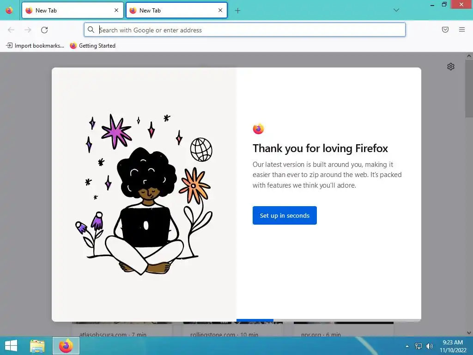
Task: Reload the current page
Action: (x=44, y=30)
